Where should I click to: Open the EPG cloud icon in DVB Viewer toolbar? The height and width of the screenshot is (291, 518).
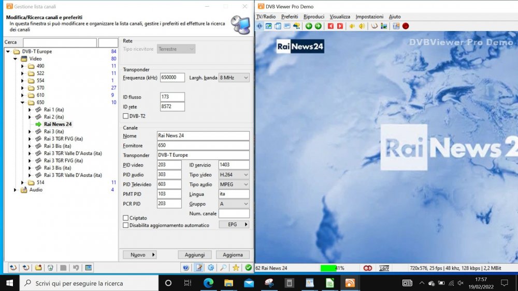pyautogui.click(x=296, y=26)
